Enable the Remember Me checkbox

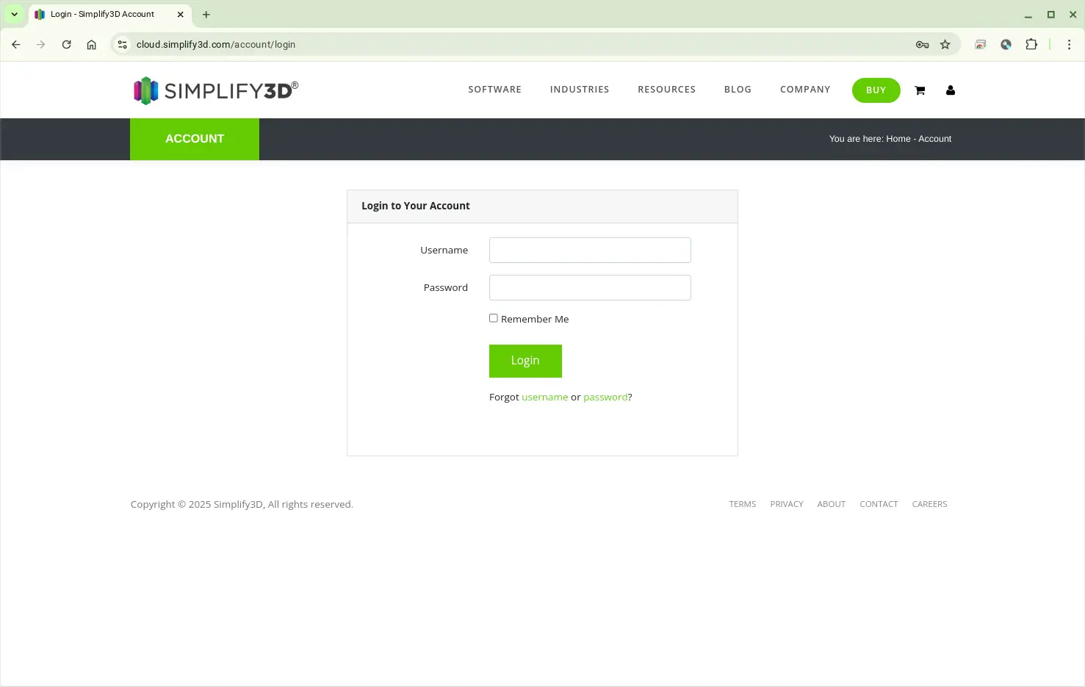point(494,318)
